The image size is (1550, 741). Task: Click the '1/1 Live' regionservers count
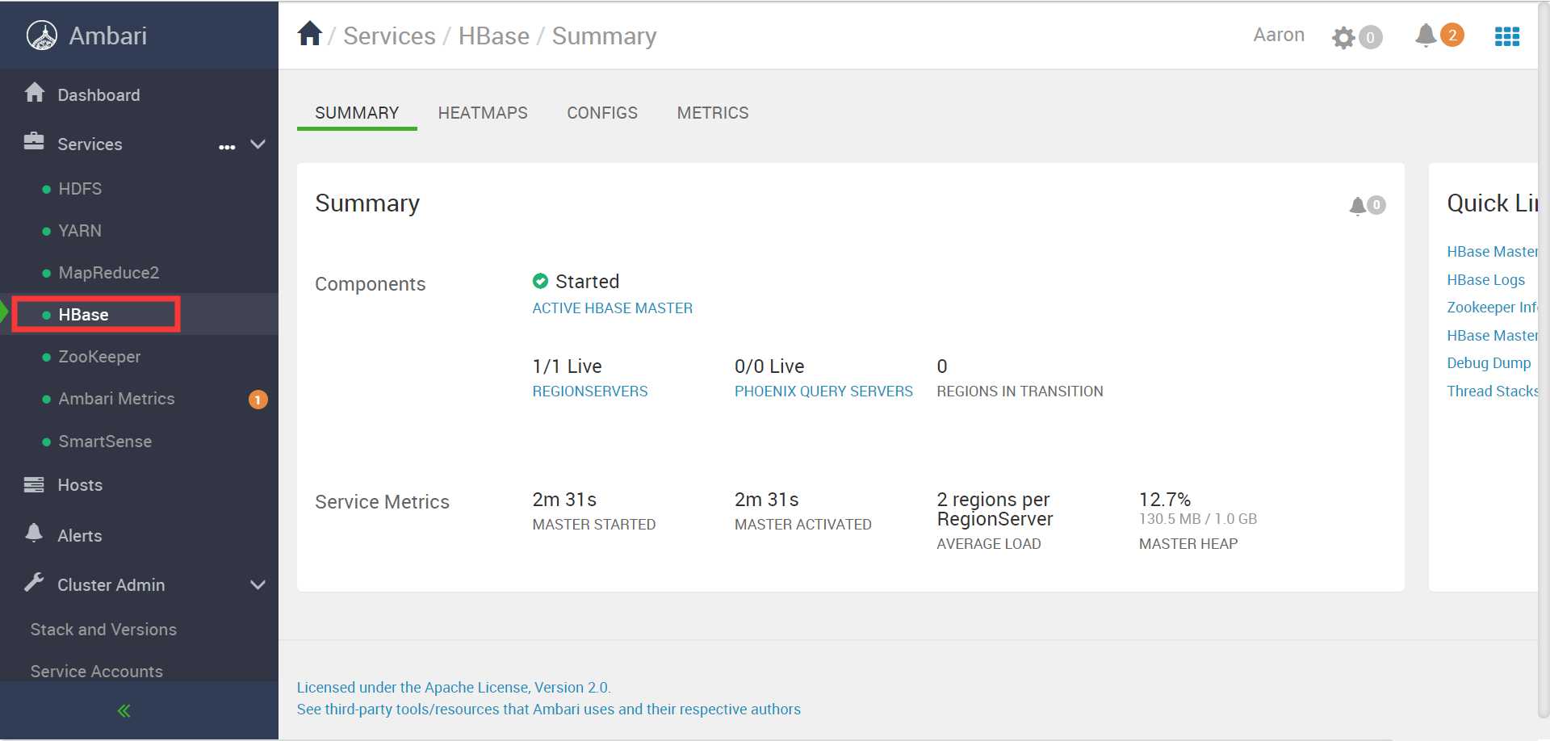tap(567, 366)
